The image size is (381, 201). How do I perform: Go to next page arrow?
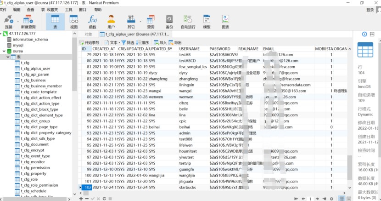317,199
